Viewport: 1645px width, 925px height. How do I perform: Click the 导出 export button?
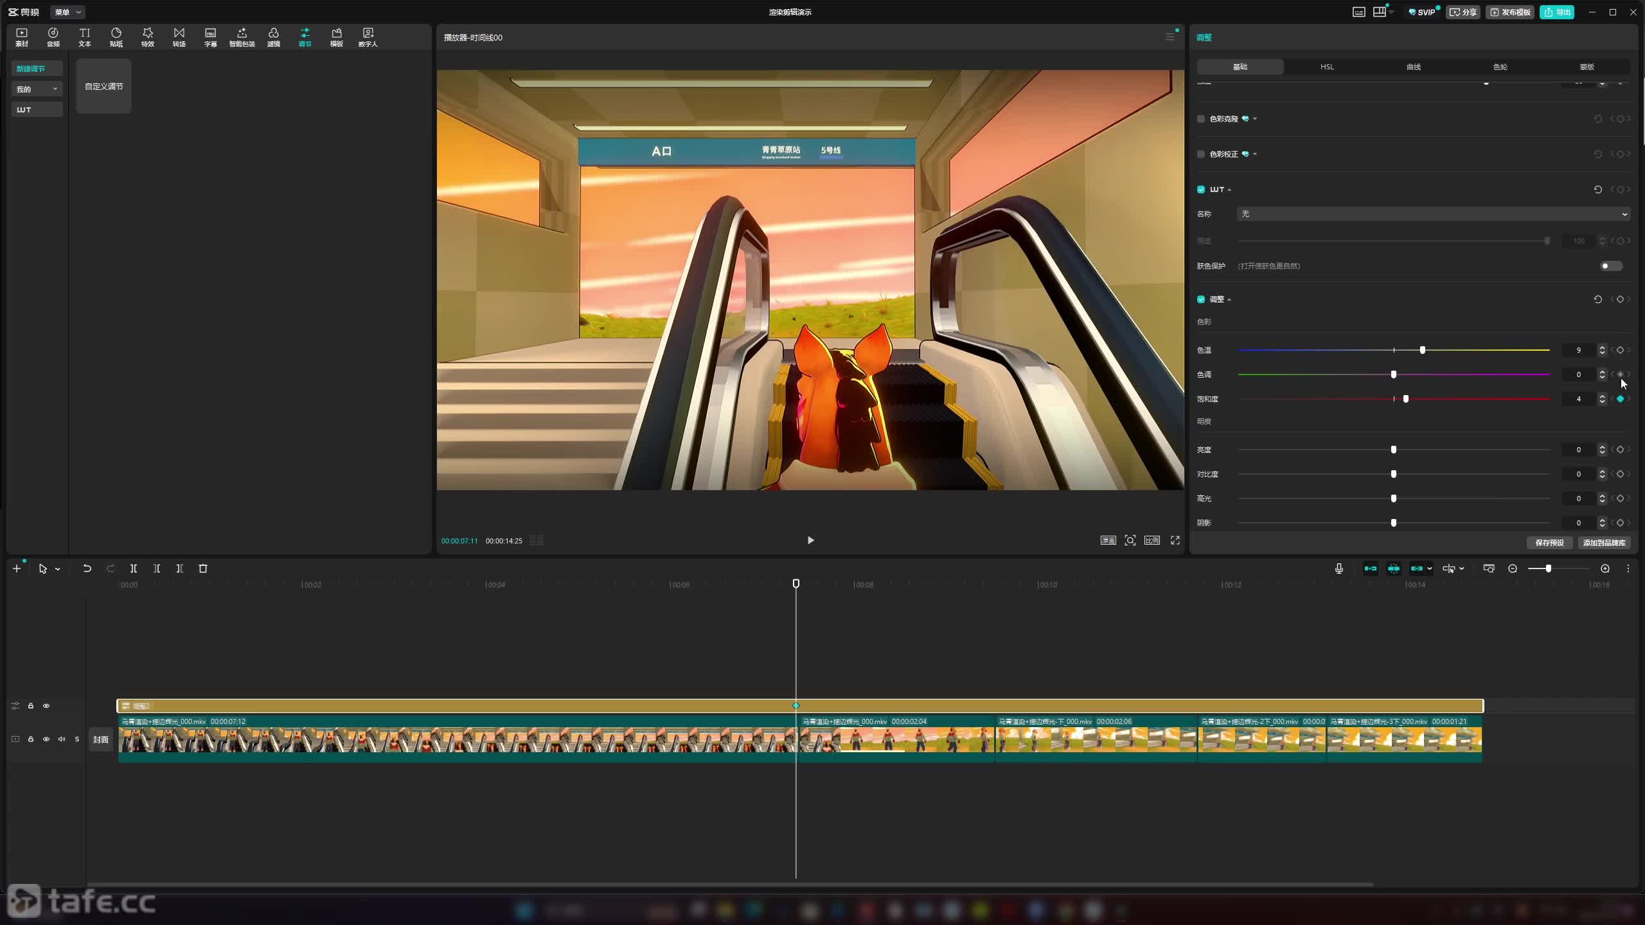click(1557, 12)
